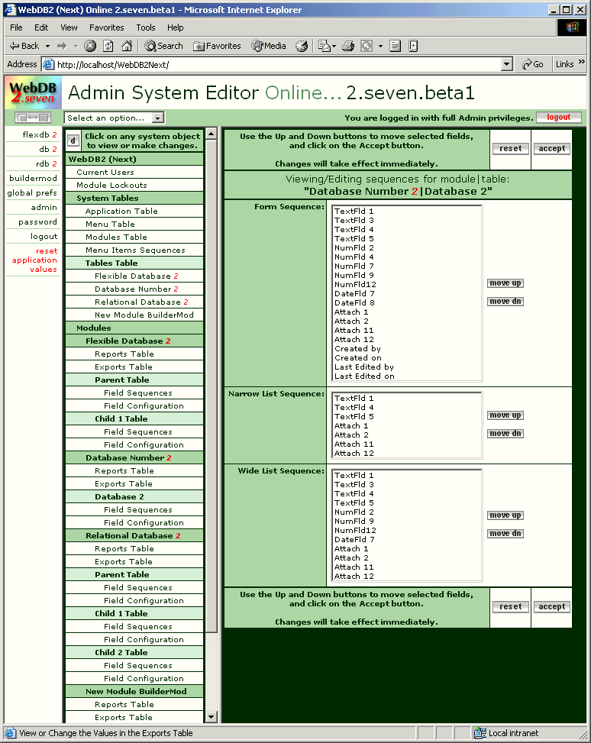Select Field Sequences under Database 2
The image size is (591, 743).
pyautogui.click(x=134, y=509)
